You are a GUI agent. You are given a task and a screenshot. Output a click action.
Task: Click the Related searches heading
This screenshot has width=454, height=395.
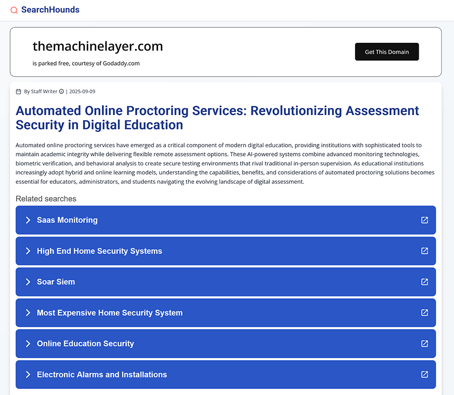tap(46, 199)
